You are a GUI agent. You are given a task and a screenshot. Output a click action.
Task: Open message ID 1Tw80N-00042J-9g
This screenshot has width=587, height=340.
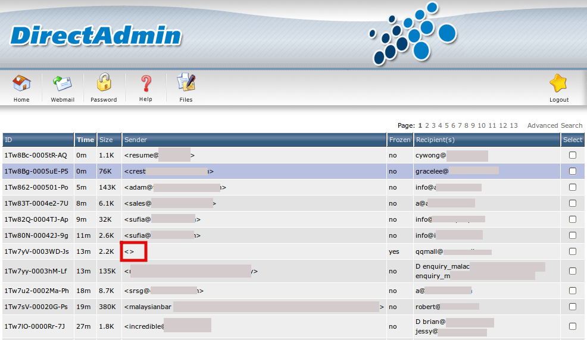point(36,235)
